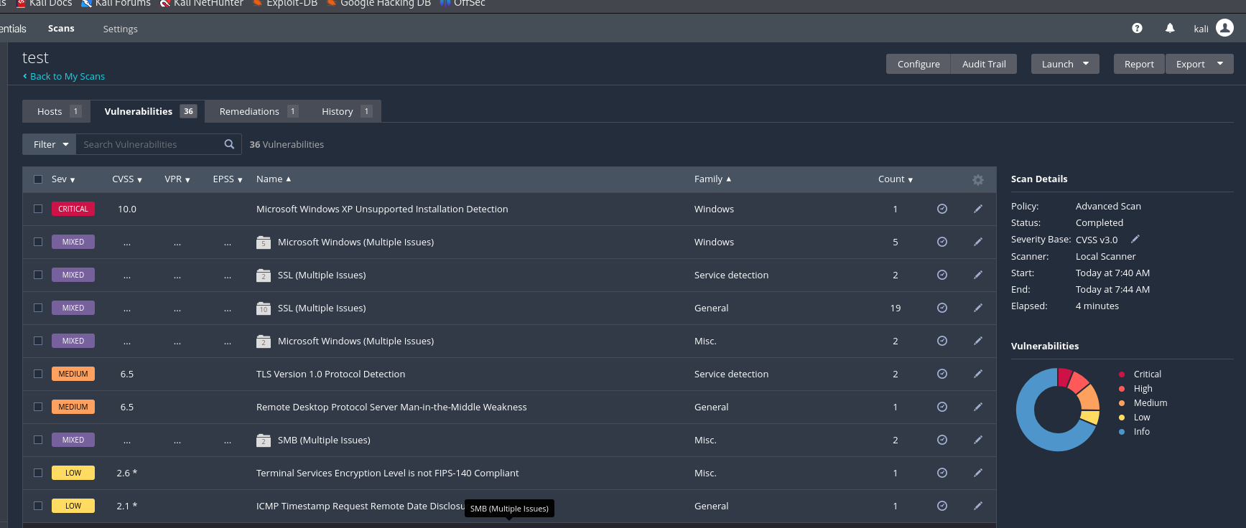Snooze icon for SSL Service detection row
The height and width of the screenshot is (528, 1246).
(x=942, y=275)
